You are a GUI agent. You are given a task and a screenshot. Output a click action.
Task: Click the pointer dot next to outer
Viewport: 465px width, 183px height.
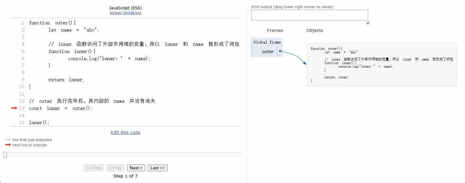click(x=280, y=51)
